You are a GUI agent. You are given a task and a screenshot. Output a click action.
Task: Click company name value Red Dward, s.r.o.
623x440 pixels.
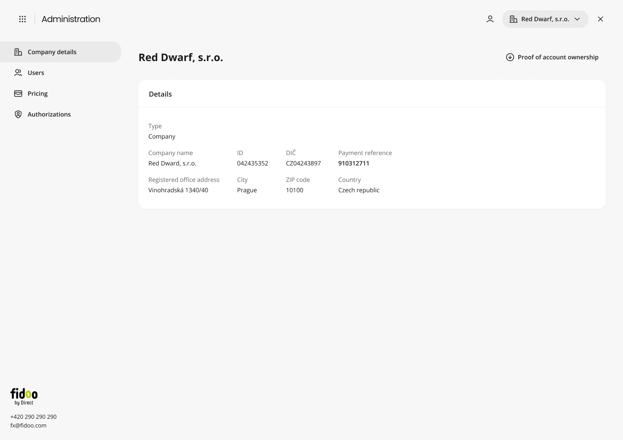[172, 163]
